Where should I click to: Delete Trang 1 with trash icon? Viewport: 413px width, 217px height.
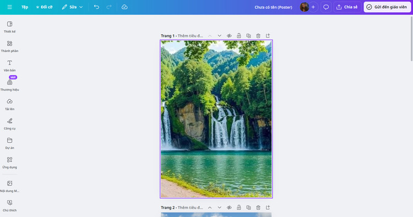click(258, 36)
